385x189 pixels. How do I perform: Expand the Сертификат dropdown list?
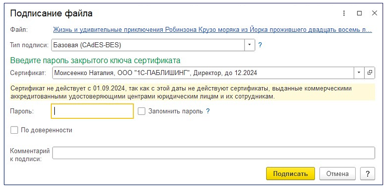(x=359, y=73)
